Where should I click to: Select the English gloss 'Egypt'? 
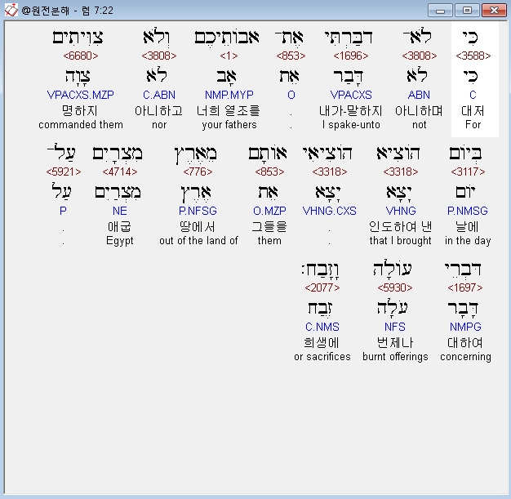(x=120, y=241)
